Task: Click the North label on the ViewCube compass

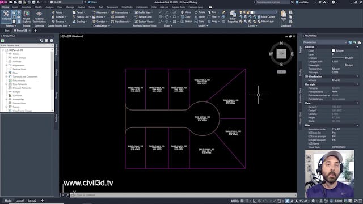Action: pyautogui.click(x=281, y=43)
